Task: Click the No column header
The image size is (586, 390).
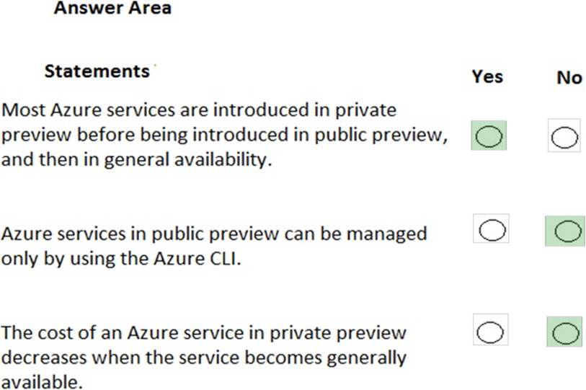Action: pyautogui.click(x=569, y=77)
